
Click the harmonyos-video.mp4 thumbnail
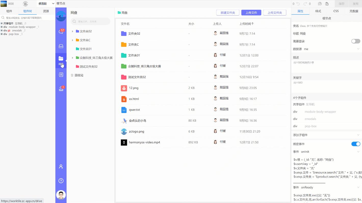click(x=124, y=142)
